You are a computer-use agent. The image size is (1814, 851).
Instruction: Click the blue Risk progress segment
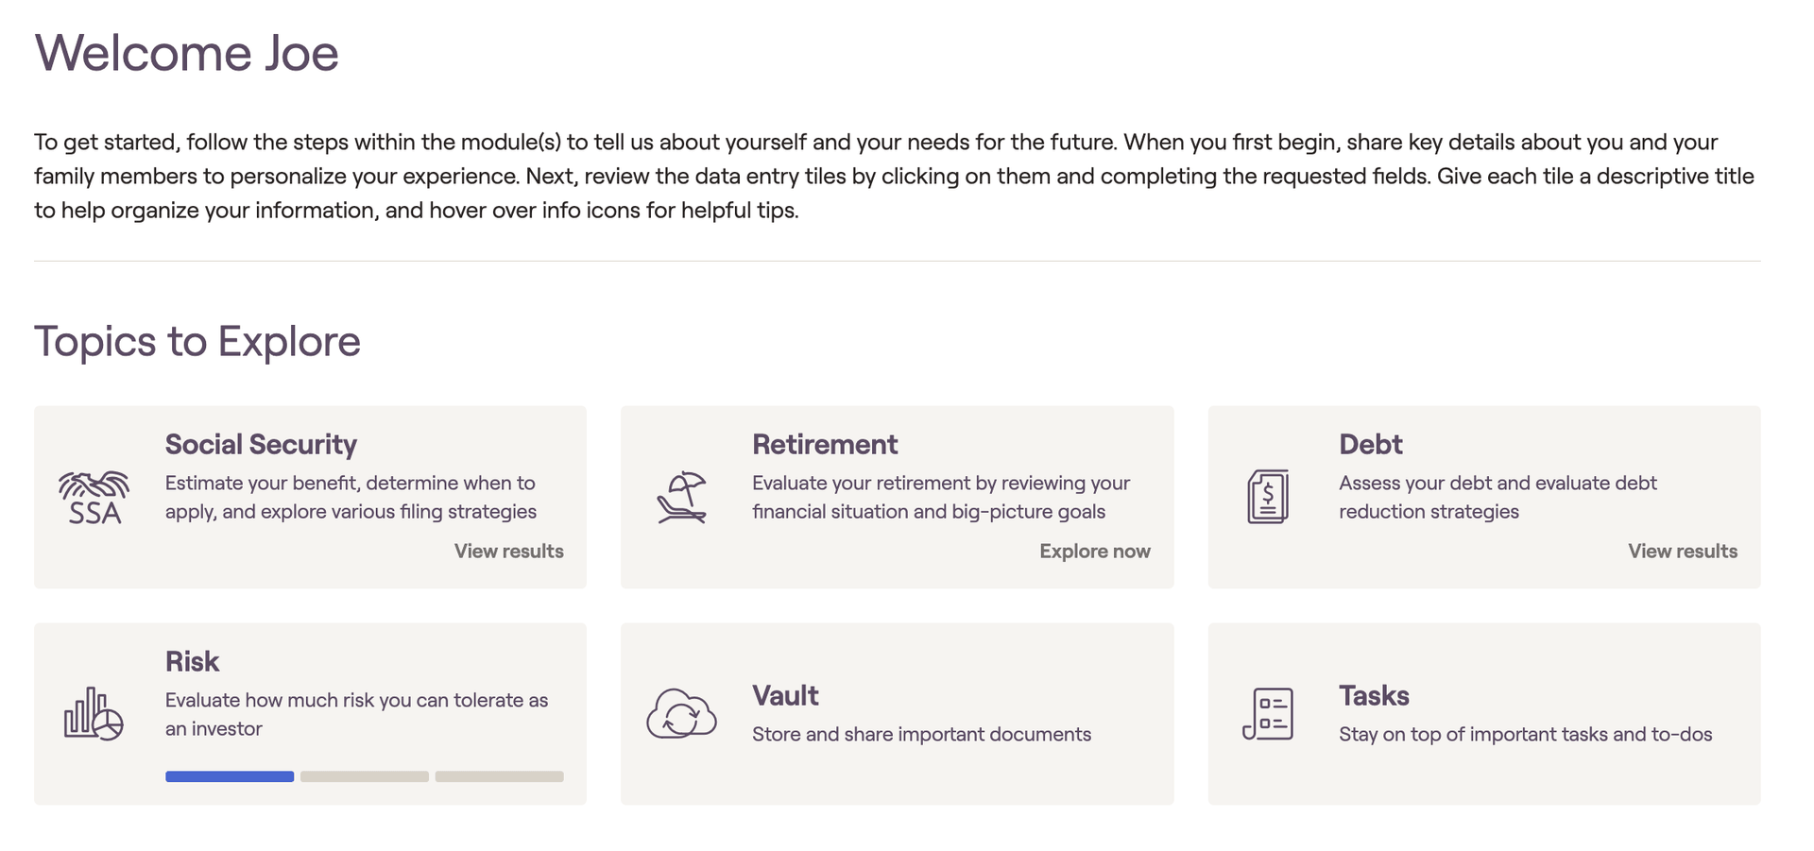click(230, 776)
